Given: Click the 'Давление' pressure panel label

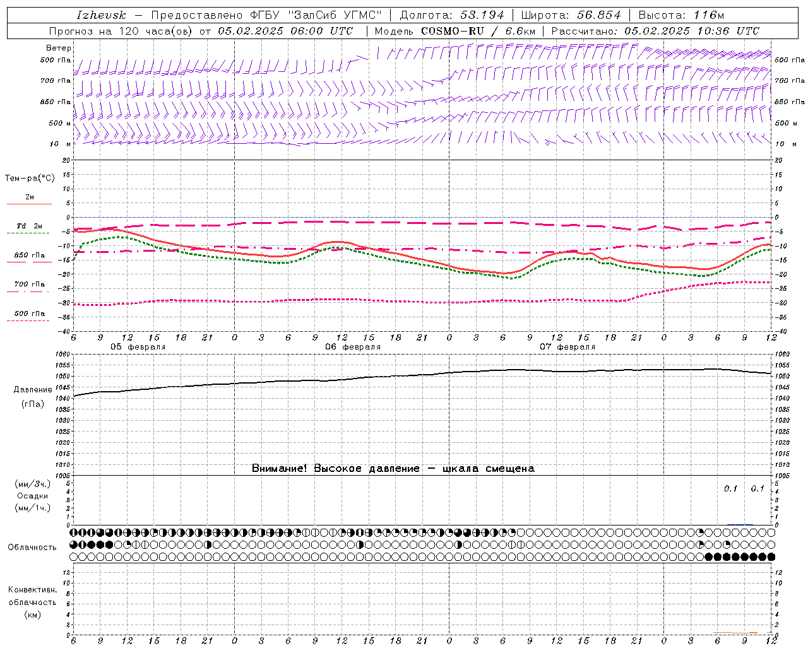Looking at the screenshot, I should 33,390.
